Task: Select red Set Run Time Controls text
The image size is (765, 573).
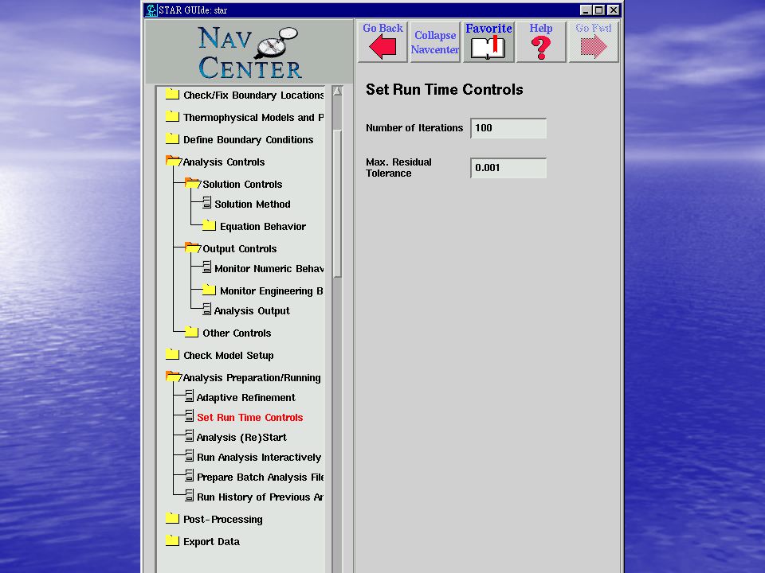Action: click(x=249, y=418)
